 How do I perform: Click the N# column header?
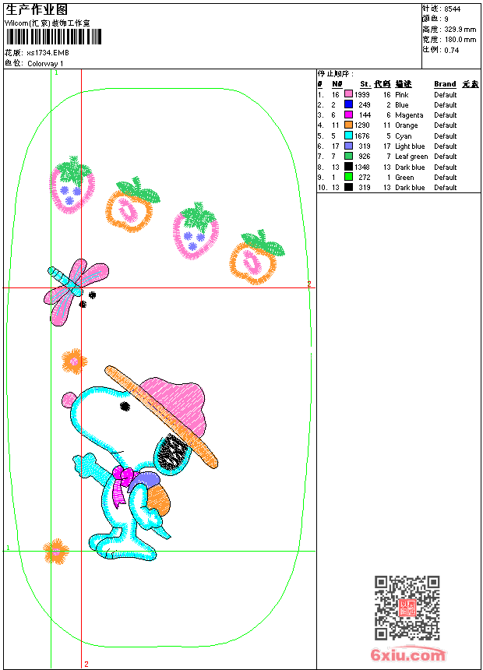point(337,84)
